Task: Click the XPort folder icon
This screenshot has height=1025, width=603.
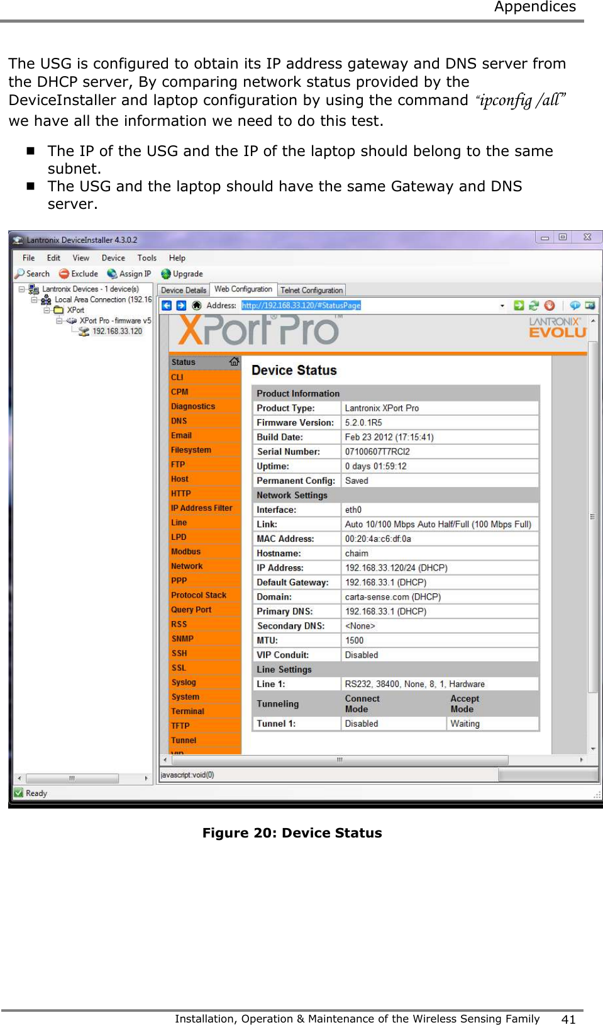Action: pos(58,310)
